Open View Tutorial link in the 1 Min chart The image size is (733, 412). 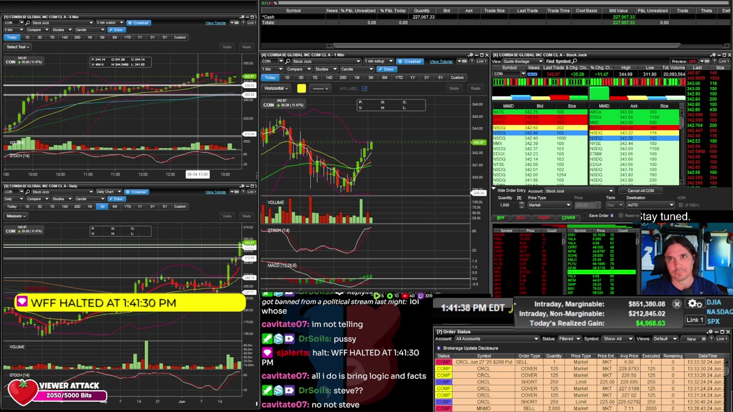tap(441, 61)
